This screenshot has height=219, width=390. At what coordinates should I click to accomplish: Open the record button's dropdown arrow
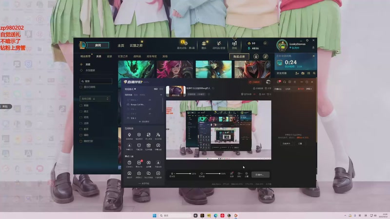pyautogui.click(x=241, y=174)
